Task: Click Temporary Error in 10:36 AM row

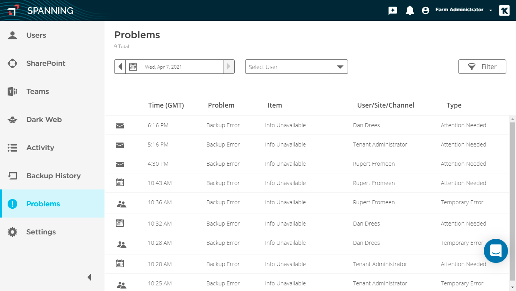Action: pos(462,202)
